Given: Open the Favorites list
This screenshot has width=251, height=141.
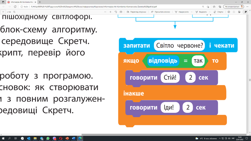Looking at the screenshot, I should [x=214, y=7].
